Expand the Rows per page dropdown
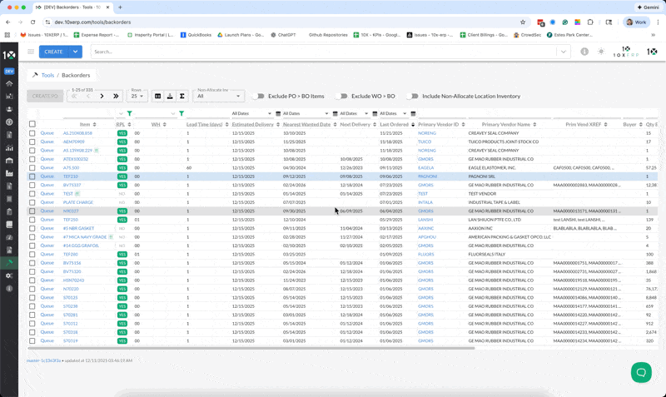The image size is (666, 397). 137,97
